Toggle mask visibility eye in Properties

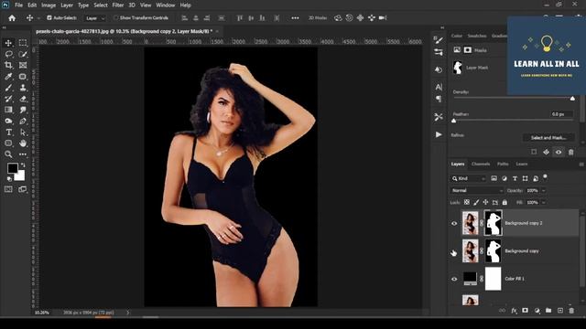[x=559, y=152]
